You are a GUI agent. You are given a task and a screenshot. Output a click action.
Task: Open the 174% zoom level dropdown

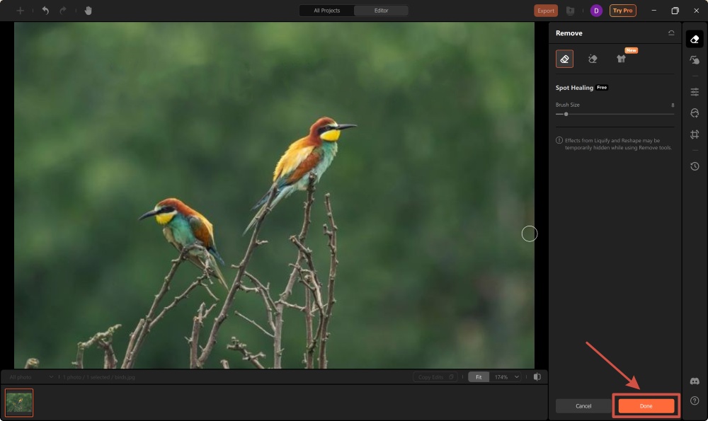tap(504, 376)
